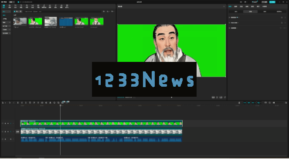Viewport: 289px width, 159px height.
Task: Toggle auto-snap in the timeline toolbar
Action: tap(249, 103)
